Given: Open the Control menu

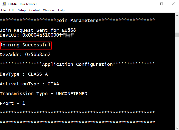Looking at the screenshot, I should (x=34, y=10).
